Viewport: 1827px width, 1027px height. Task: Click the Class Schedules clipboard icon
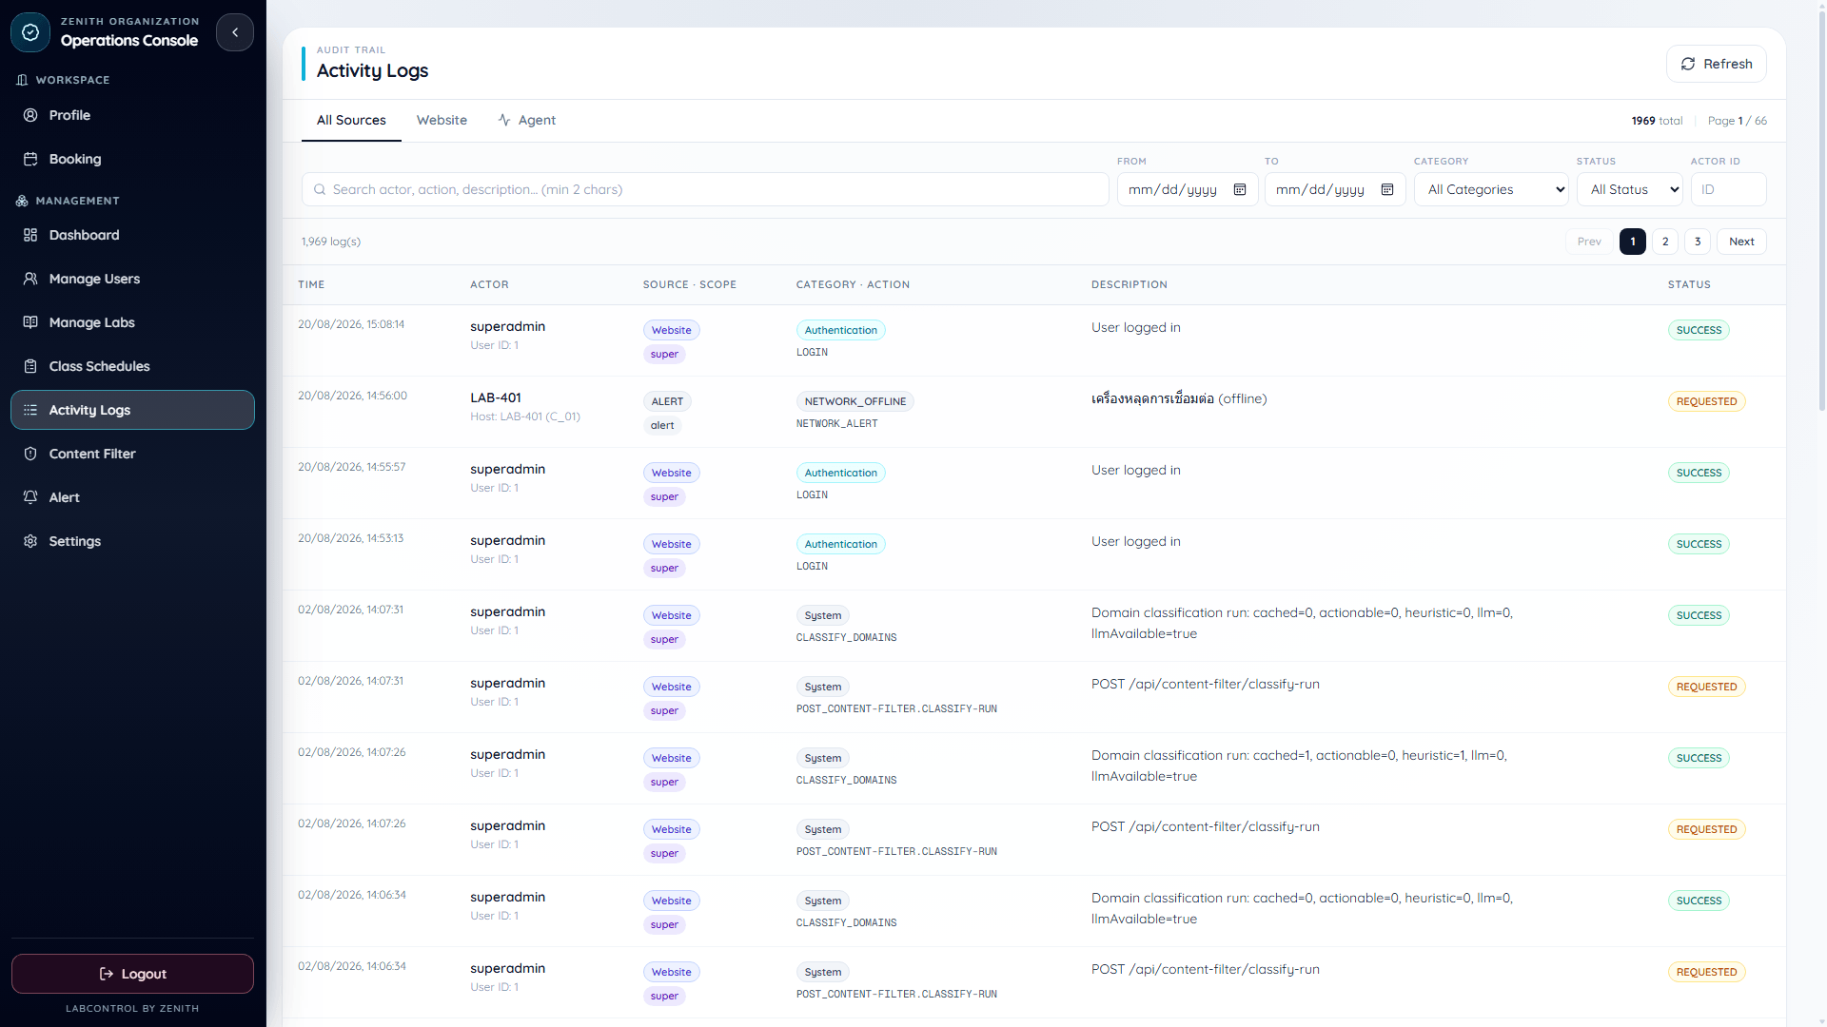pyautogui.click(x=30, y=366)
